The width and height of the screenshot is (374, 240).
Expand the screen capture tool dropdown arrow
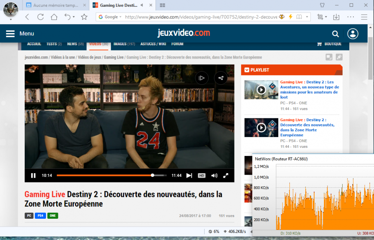pyautogui.click(x=326, y=17)
